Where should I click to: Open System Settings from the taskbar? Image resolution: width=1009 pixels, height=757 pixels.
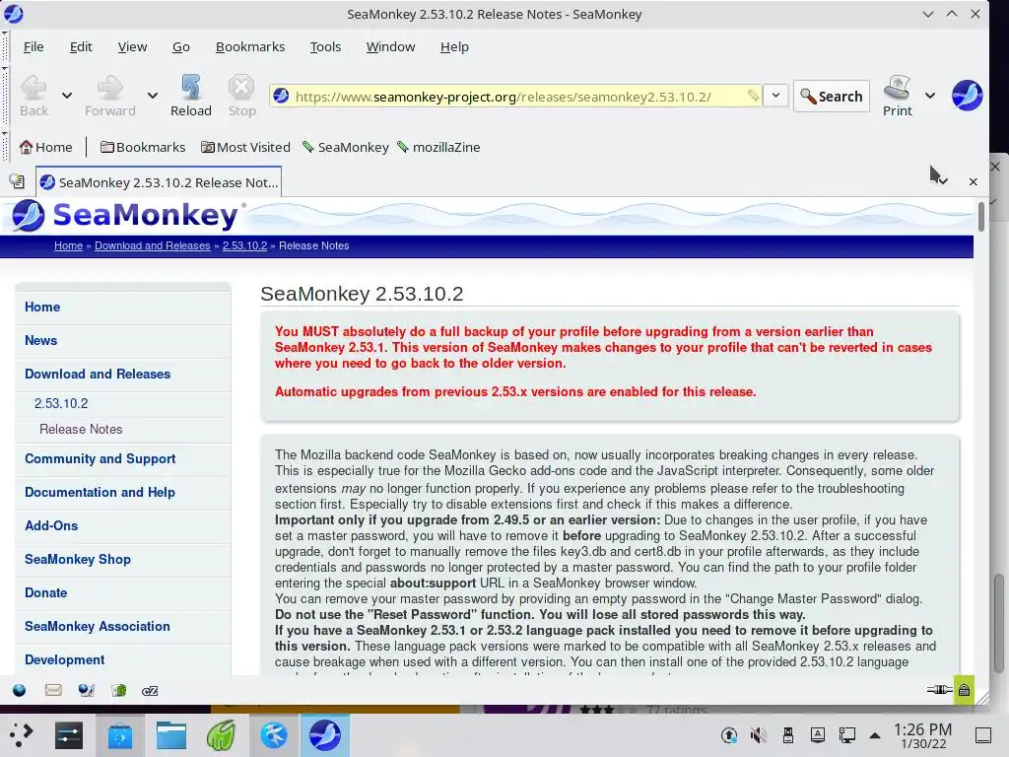click(x=68, y=735)
